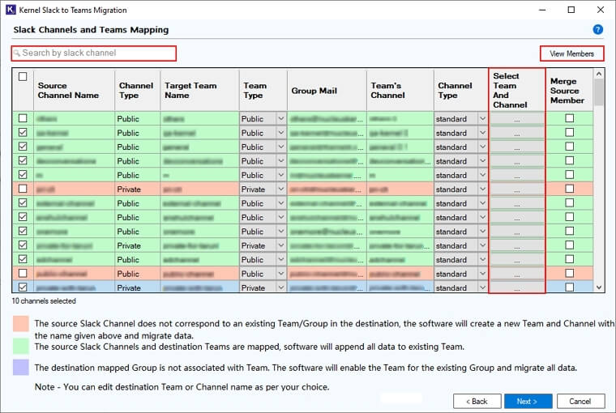
Task: Expand standard dropdown on green Private row
Action: 483,245
